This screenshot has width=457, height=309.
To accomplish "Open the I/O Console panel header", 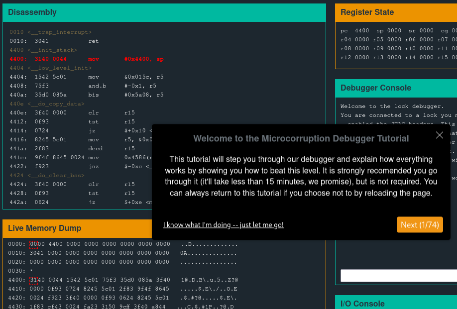I will (362, 304).
